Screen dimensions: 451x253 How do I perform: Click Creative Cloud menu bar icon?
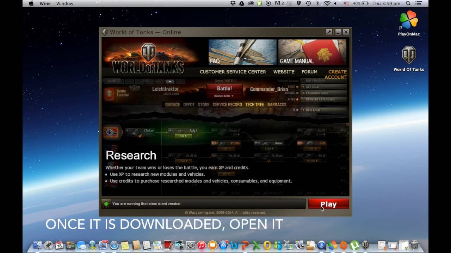click(x=251, y=4)
